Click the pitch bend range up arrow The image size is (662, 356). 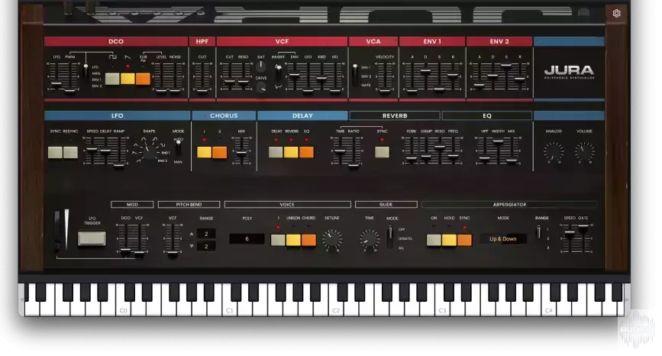[x=192, y=234]
